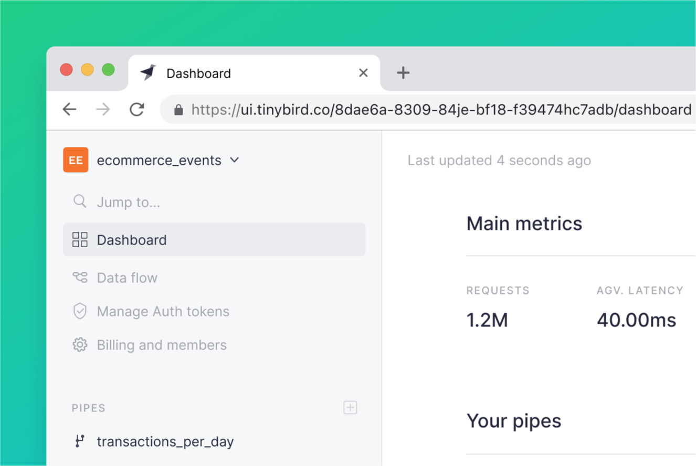Click the Dashboard grid icon
Viewport: 696px width, 466px height.
tap(80, 240)
